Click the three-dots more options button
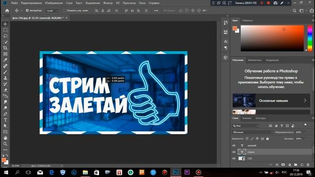This screenshot has width=315, height=177. [x=156, y=11]
